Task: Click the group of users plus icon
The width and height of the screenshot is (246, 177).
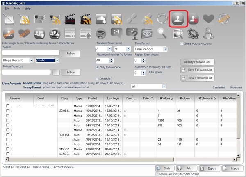Action: [x=39, y=34]
